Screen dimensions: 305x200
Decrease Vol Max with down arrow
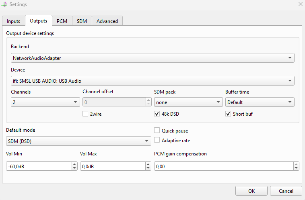pyautogui.click(x=148, y=168)
